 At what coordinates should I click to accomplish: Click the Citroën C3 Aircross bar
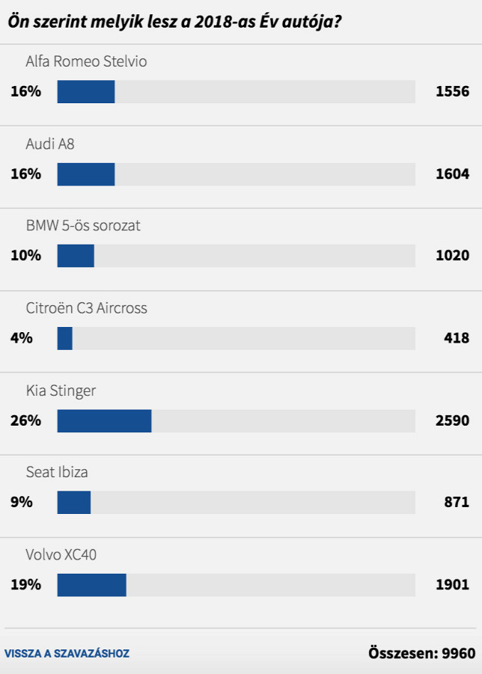236,338
